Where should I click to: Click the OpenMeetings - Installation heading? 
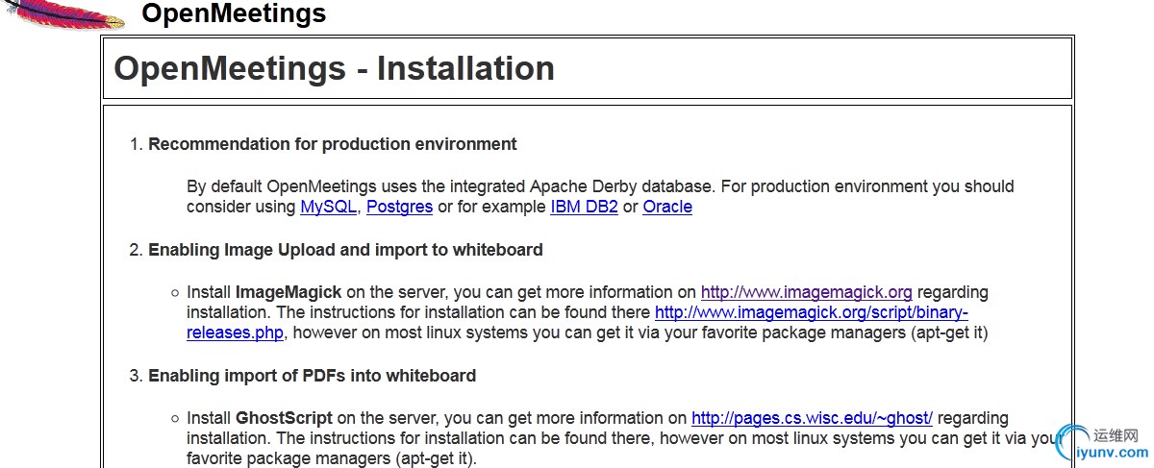pos(334,68)
